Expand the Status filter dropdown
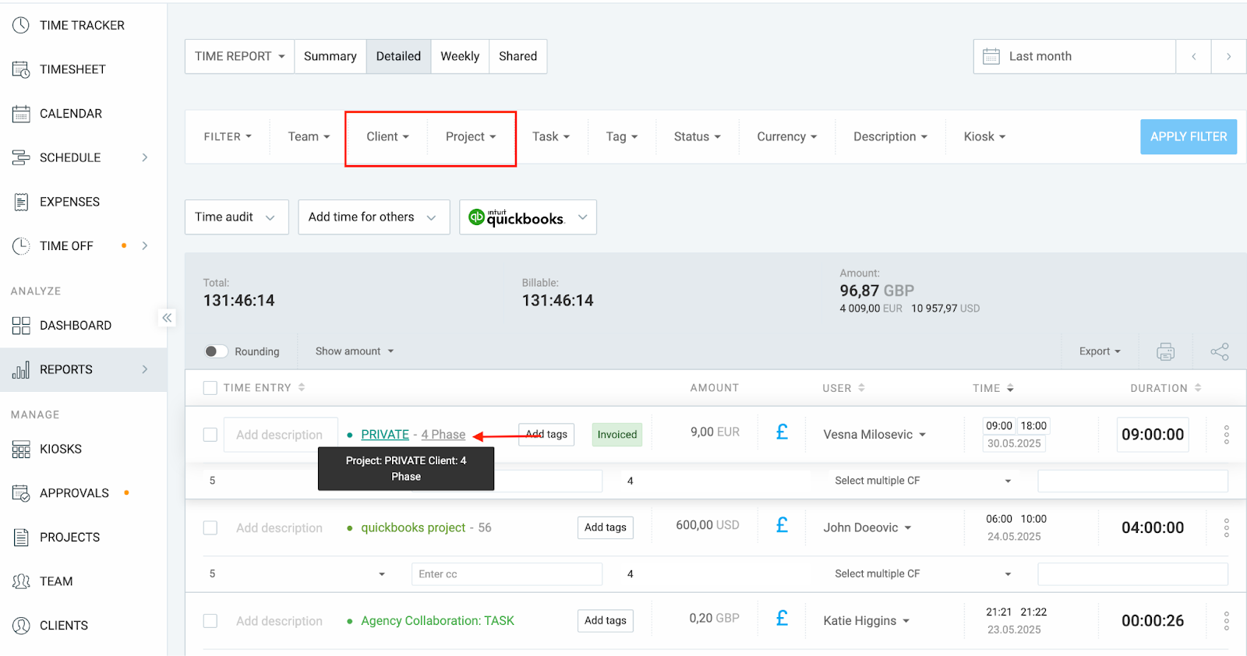 click(x=697, y=136)
